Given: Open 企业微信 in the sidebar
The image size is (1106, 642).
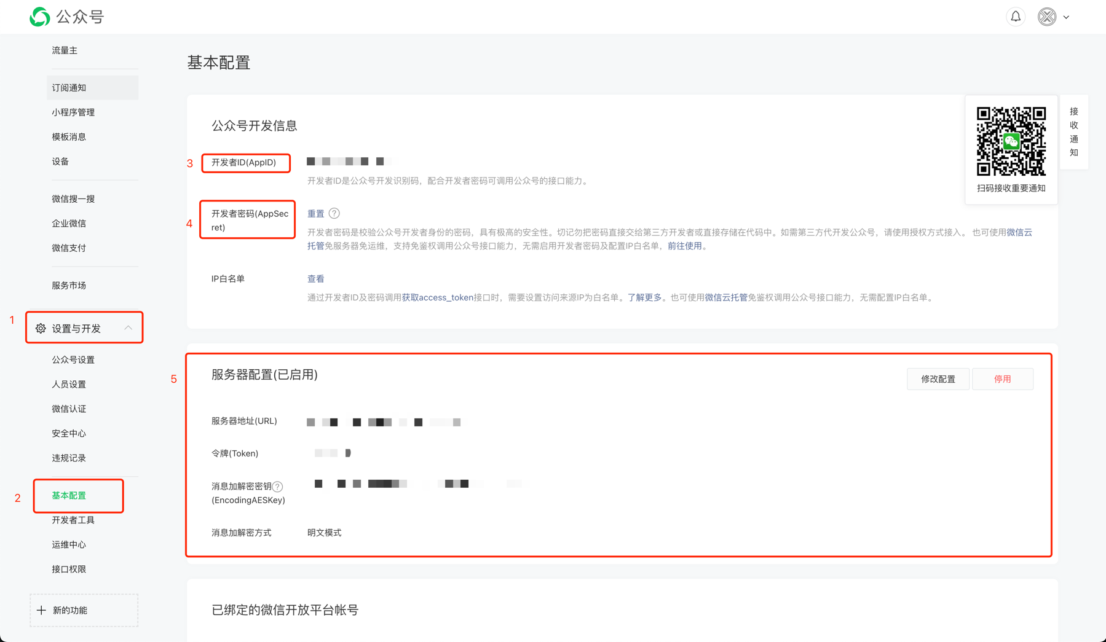Looking at the screenshot, I should point(69,224).
